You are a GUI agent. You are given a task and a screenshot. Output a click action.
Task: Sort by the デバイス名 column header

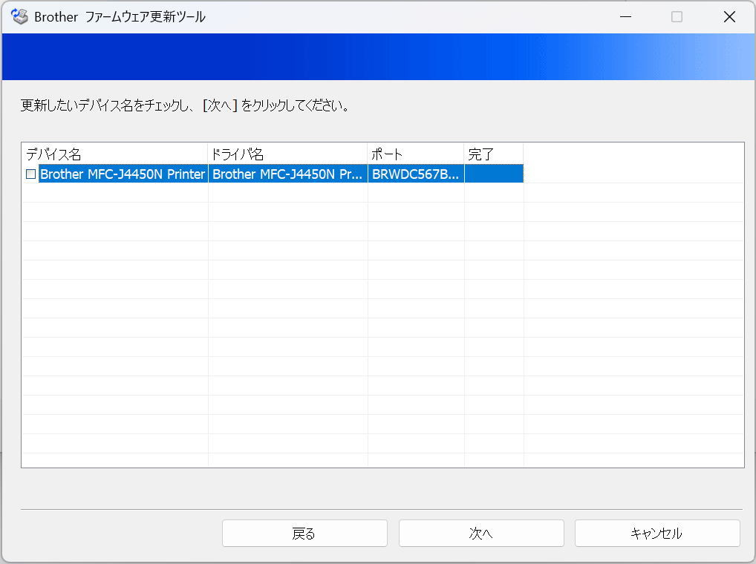click(x=115, y=154)
